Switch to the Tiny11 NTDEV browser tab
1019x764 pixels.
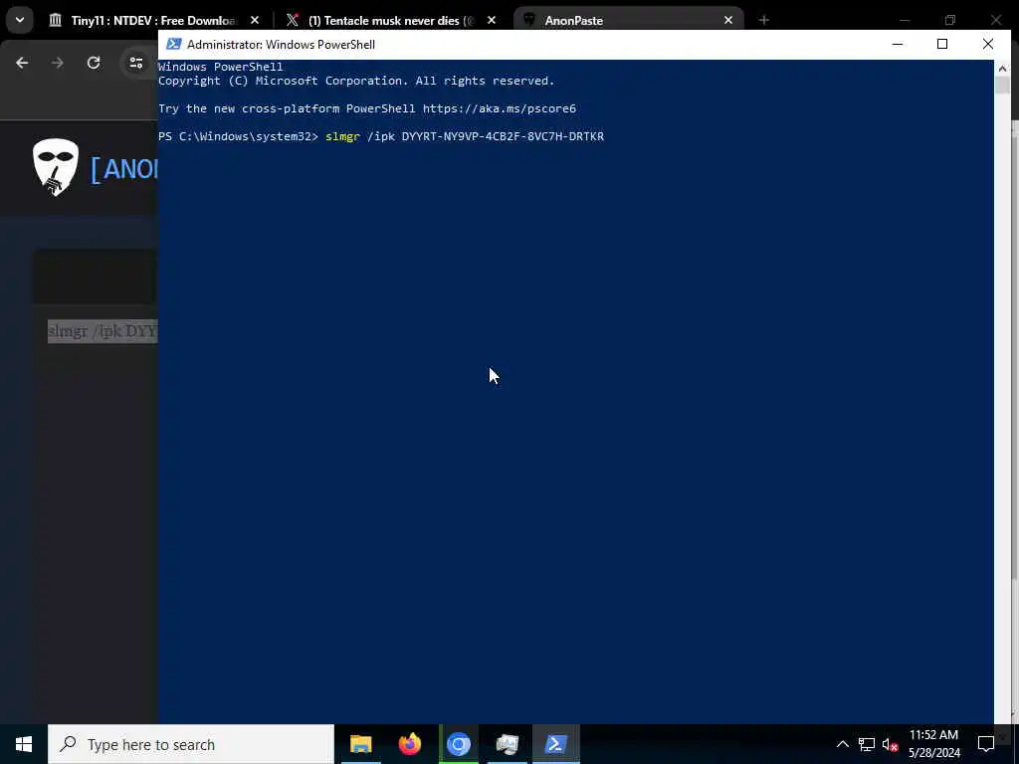click(x=154, y=20)
